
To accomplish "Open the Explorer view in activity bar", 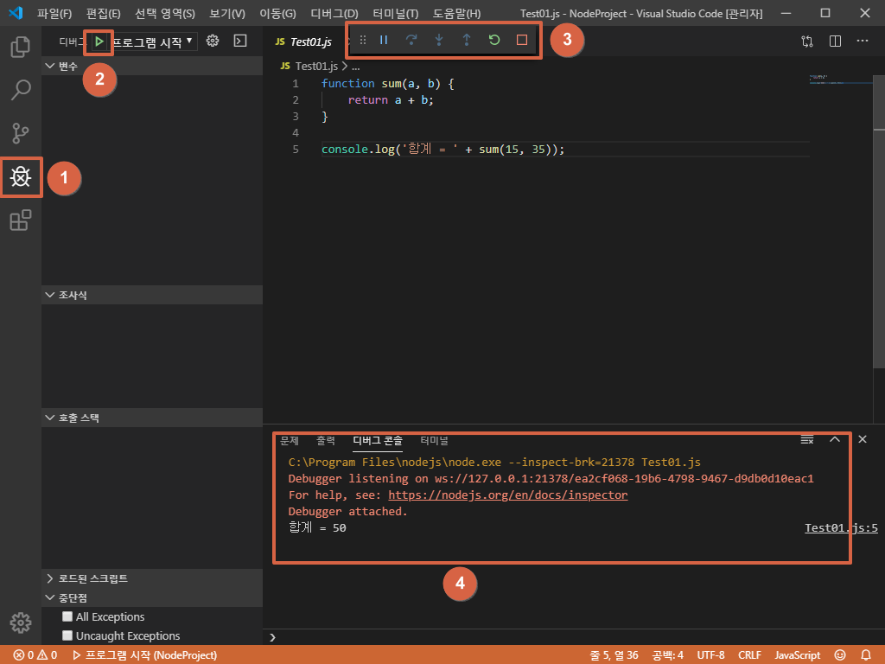I will pyautogui.click(x=21, y=47).
